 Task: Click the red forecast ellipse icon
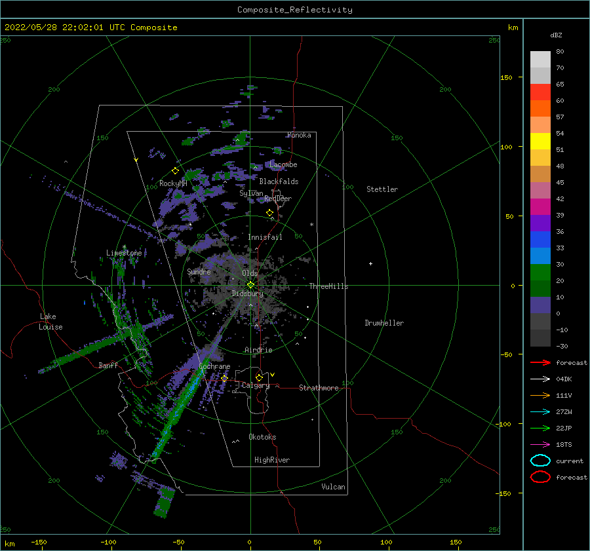[540, 477]
